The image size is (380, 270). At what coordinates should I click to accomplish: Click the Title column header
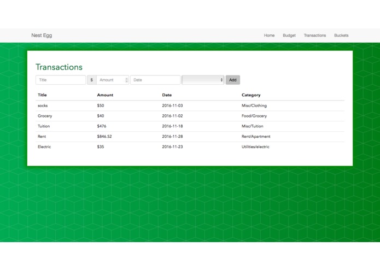coord(42,95)
